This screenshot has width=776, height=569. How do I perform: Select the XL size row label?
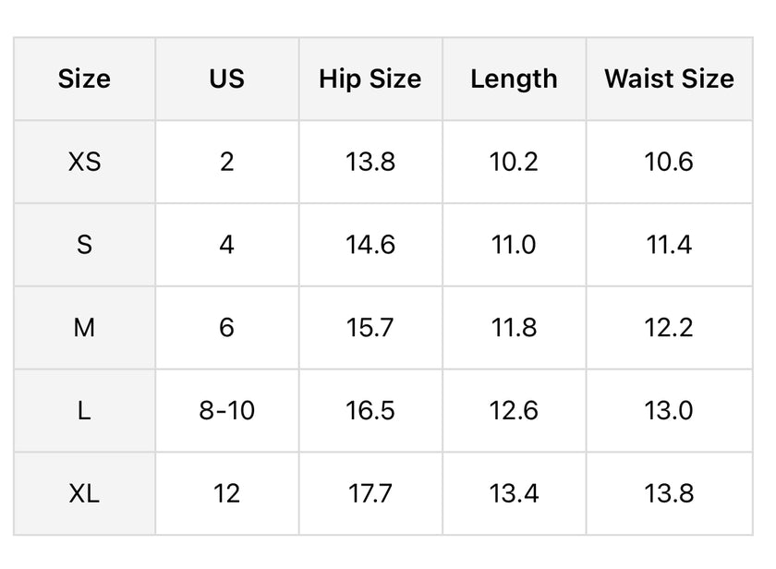(x=84, y=494)
